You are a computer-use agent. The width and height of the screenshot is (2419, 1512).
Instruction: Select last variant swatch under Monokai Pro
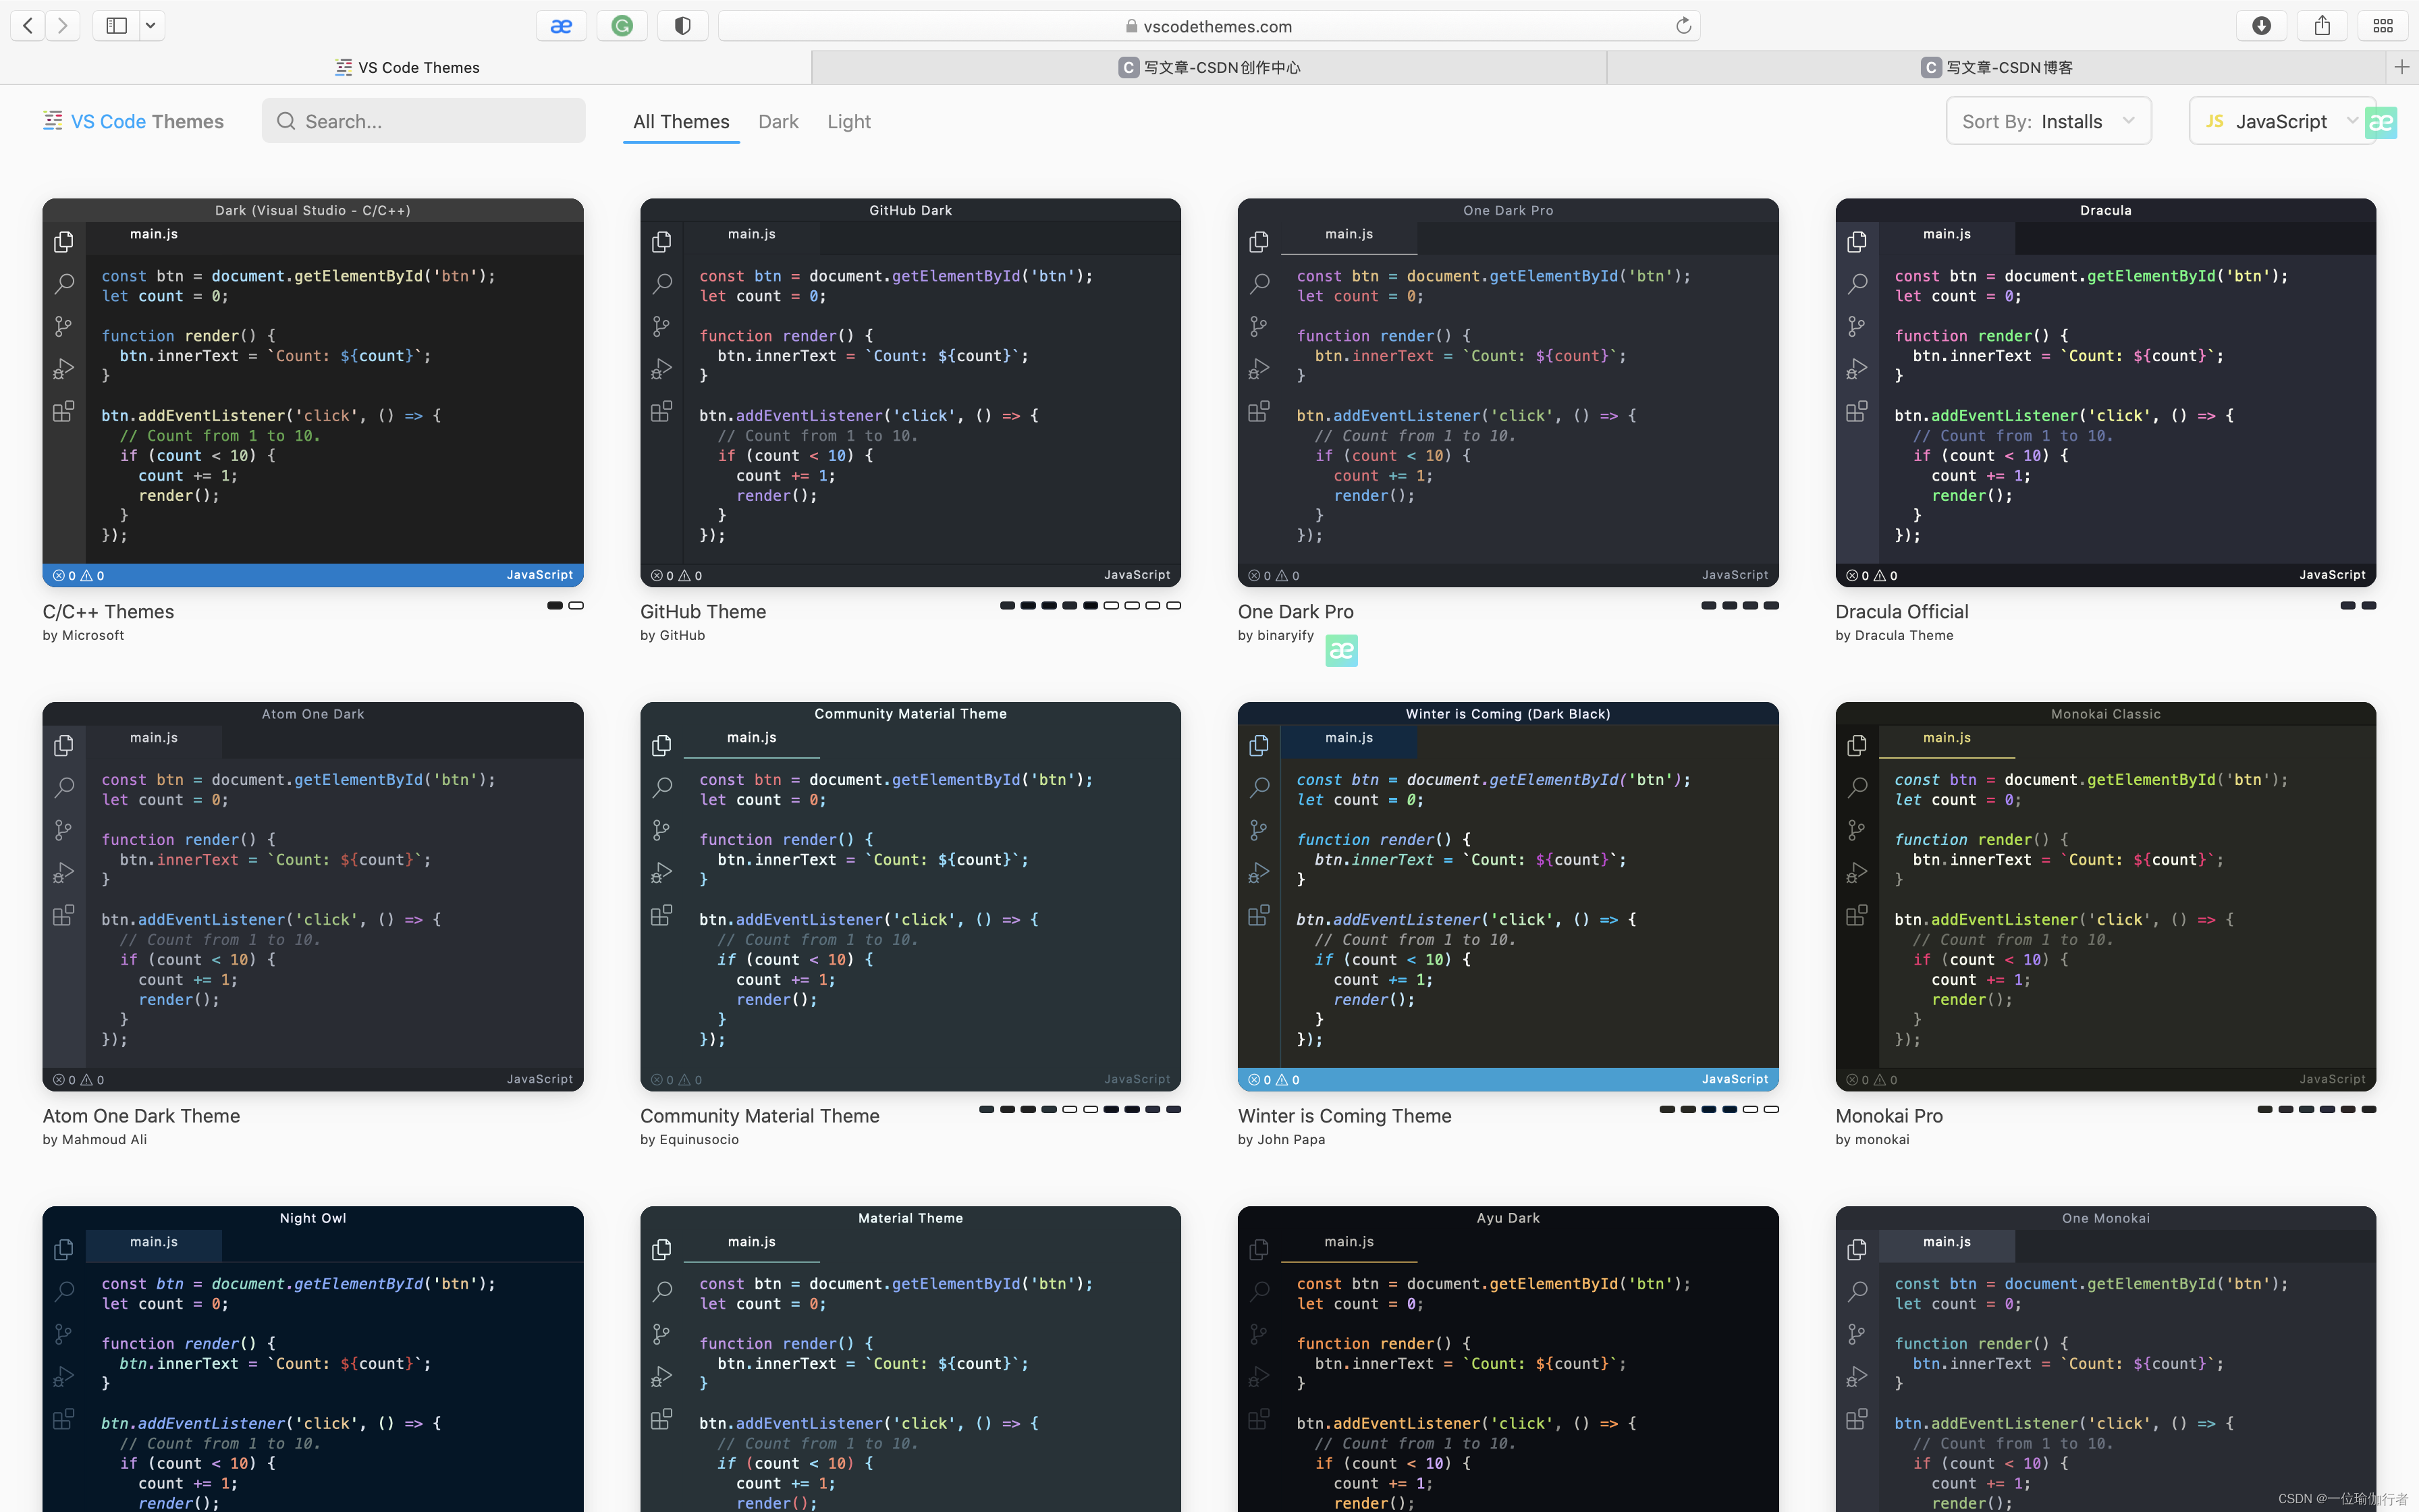click(x=2369, y=1109)
